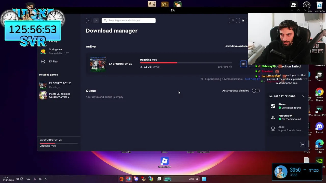Pause the EA SPORTS FC 26 download
Viewport: 326px width, 183px height.
tap(243, 64)
